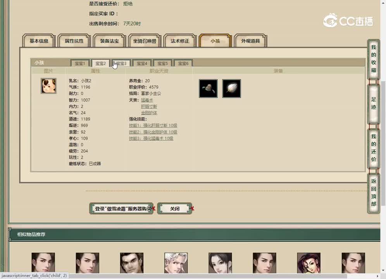This screenshot has height=279, width=386.
Task: Click the white-haired character portrait
Action: pyautogui.click(x=176, y=263)
